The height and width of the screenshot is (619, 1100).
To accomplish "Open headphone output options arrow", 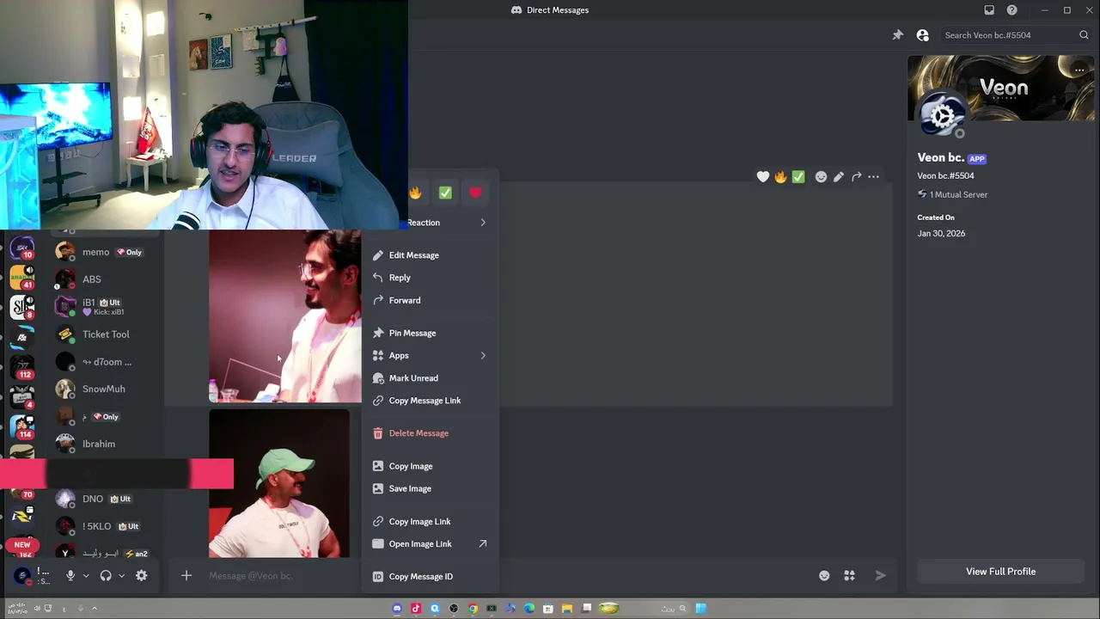I will 121,576.
